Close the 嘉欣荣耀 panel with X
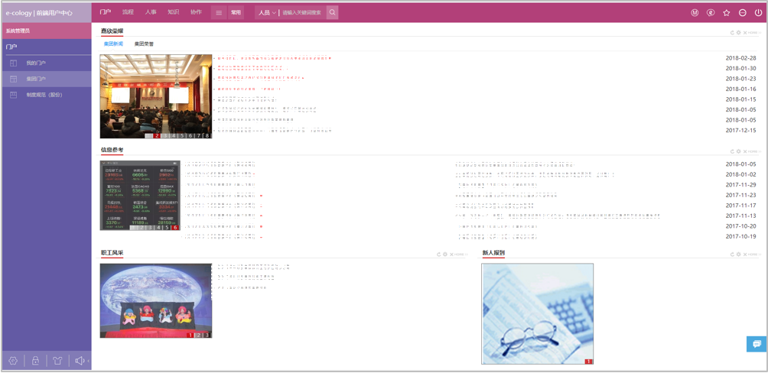This screenshot has width=768, height=373. point(745,33)
